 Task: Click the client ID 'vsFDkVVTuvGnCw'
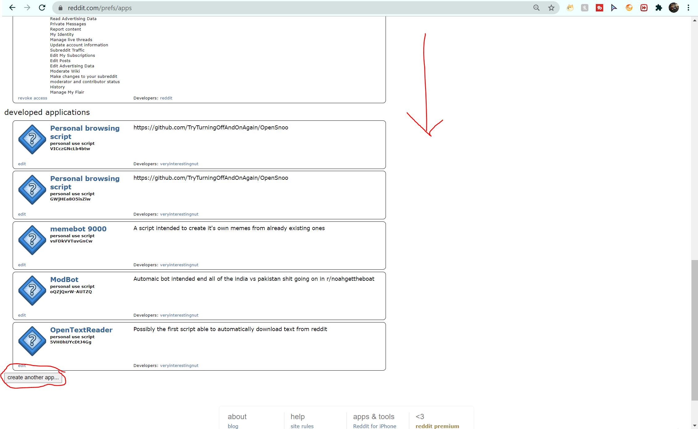(71, 241)
